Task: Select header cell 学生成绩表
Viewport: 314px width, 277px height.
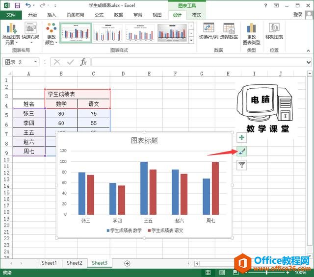Action: pos(78,94)
